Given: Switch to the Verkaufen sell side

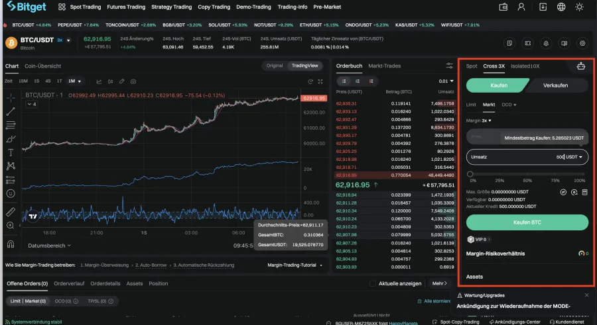Looking at the screenshot, I should (559, 85).
